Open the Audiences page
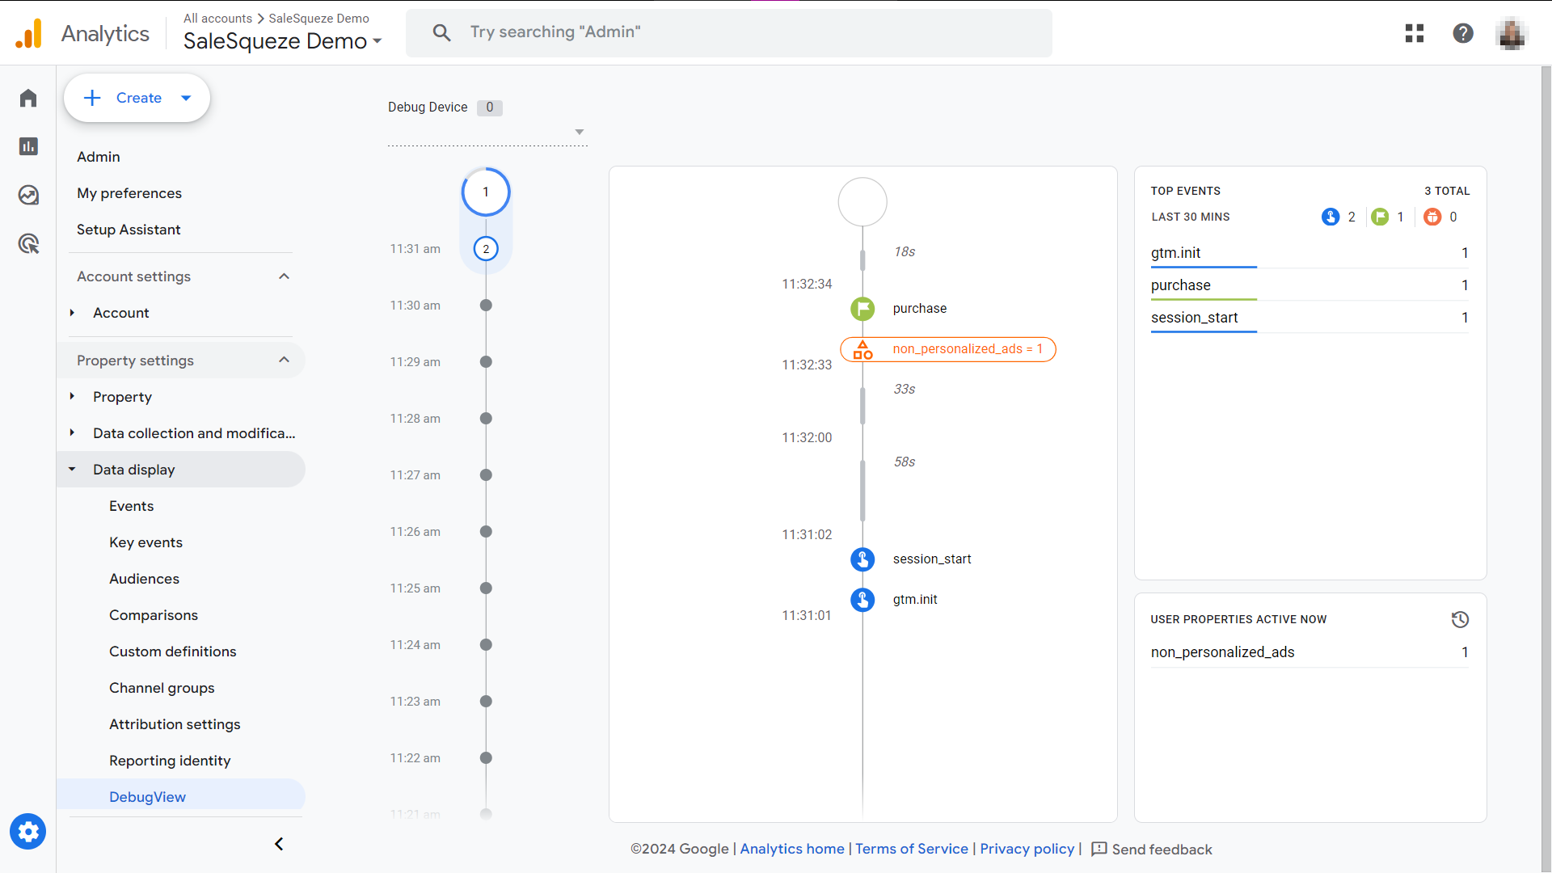 pos(144,579)
